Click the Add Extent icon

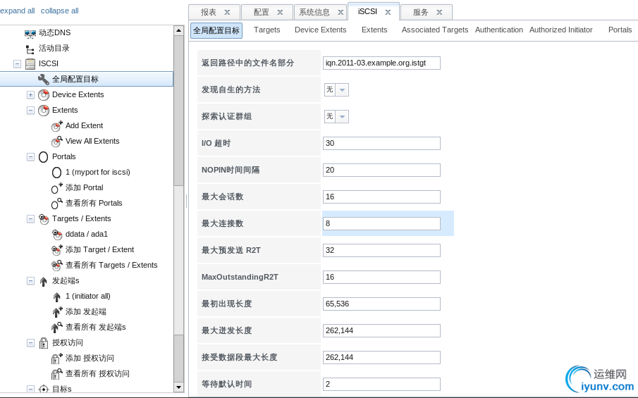point(57,125)
